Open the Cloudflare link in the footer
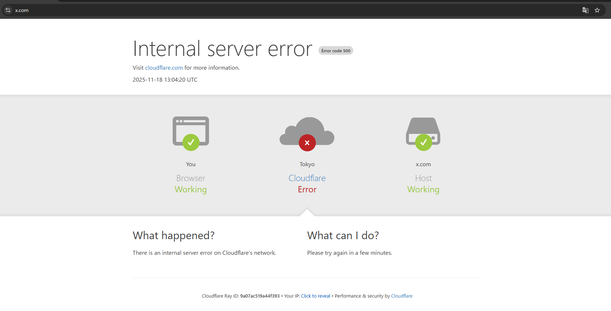 tap(402, 296)
